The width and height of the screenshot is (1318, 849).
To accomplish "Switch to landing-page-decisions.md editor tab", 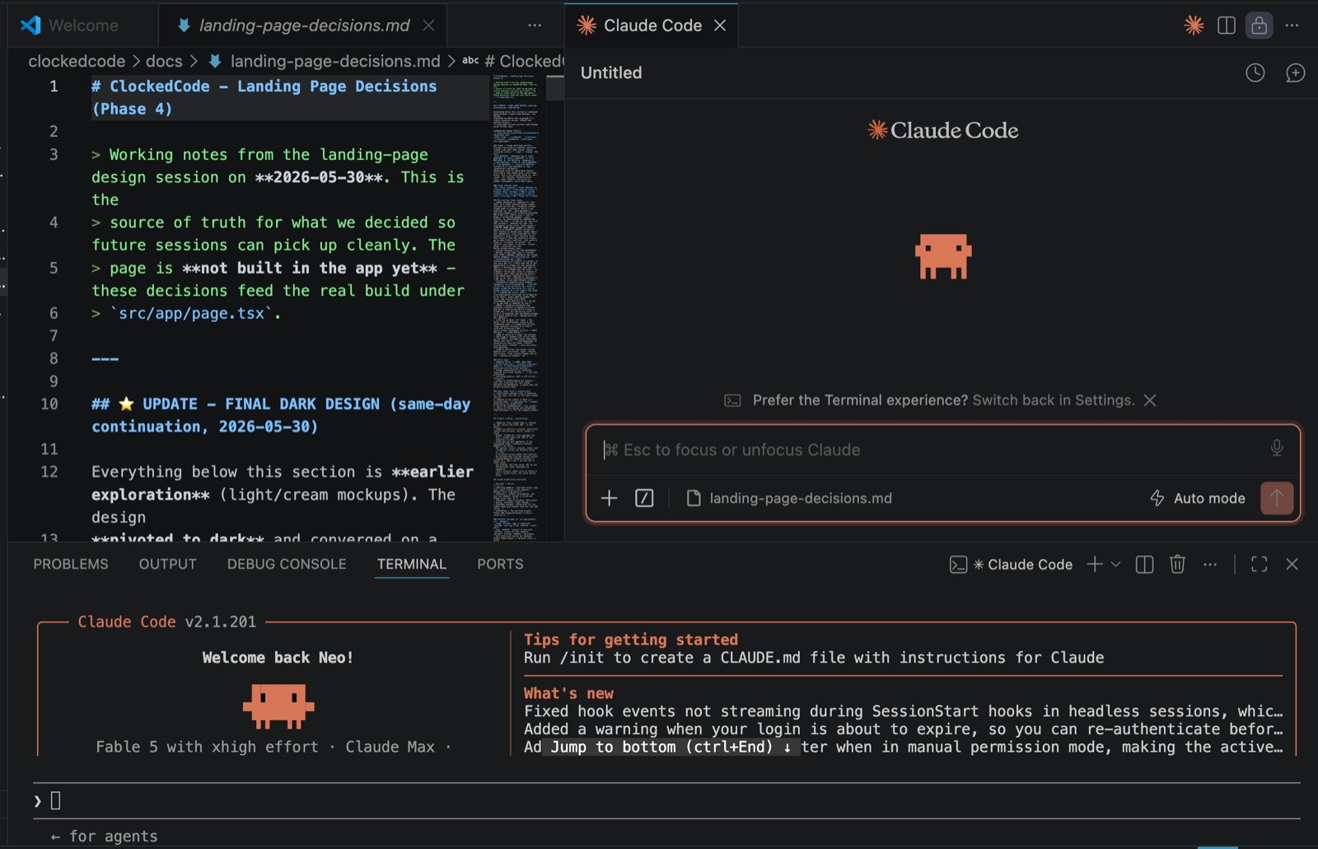I will 304,26.
